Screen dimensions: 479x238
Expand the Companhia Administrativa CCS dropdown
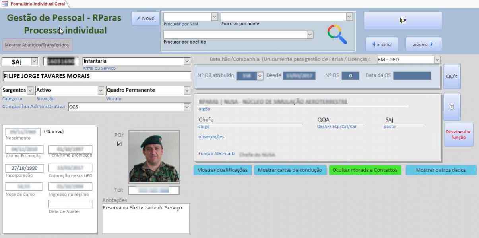tap(187, 107)
